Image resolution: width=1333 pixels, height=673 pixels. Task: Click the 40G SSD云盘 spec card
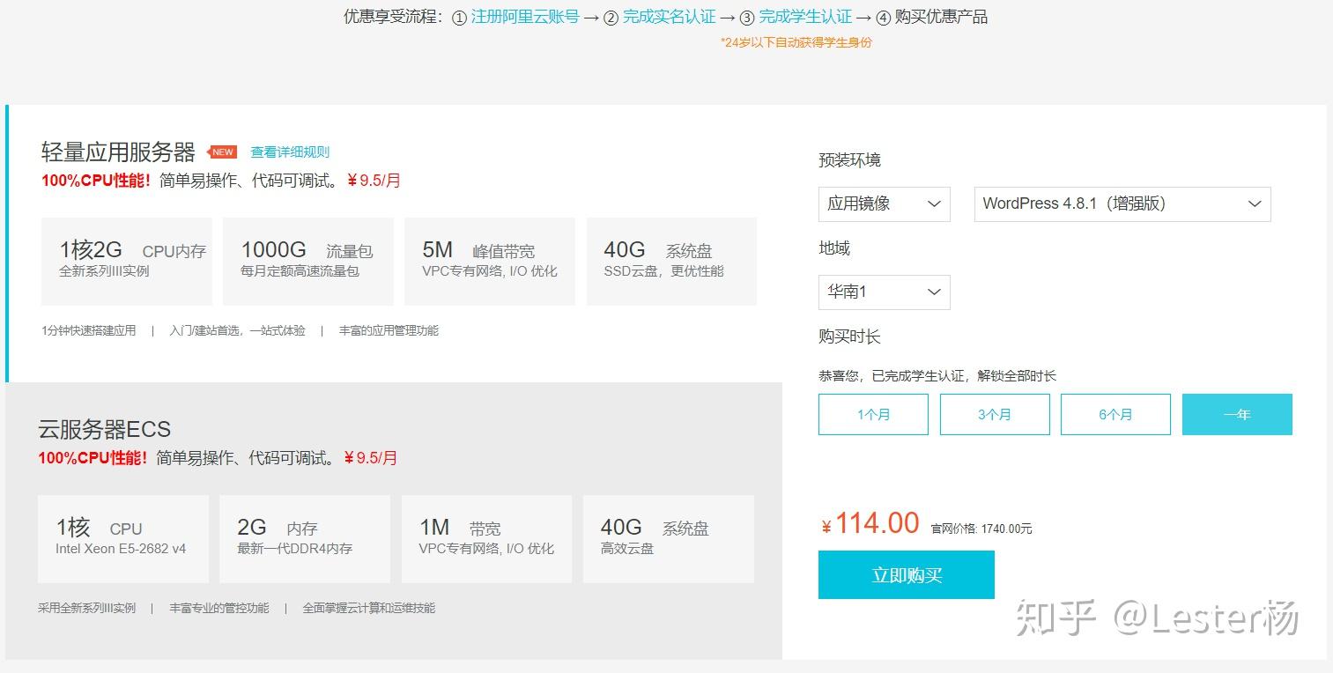click(671, 262)
